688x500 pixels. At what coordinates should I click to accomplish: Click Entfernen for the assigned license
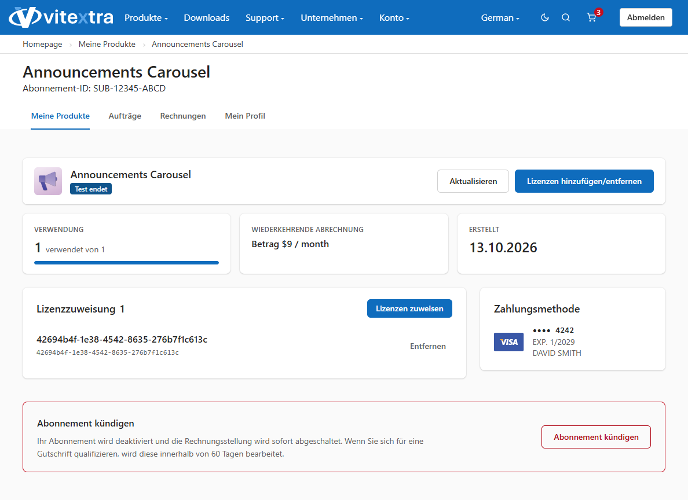pyautogui.click(x=428, y=347)
